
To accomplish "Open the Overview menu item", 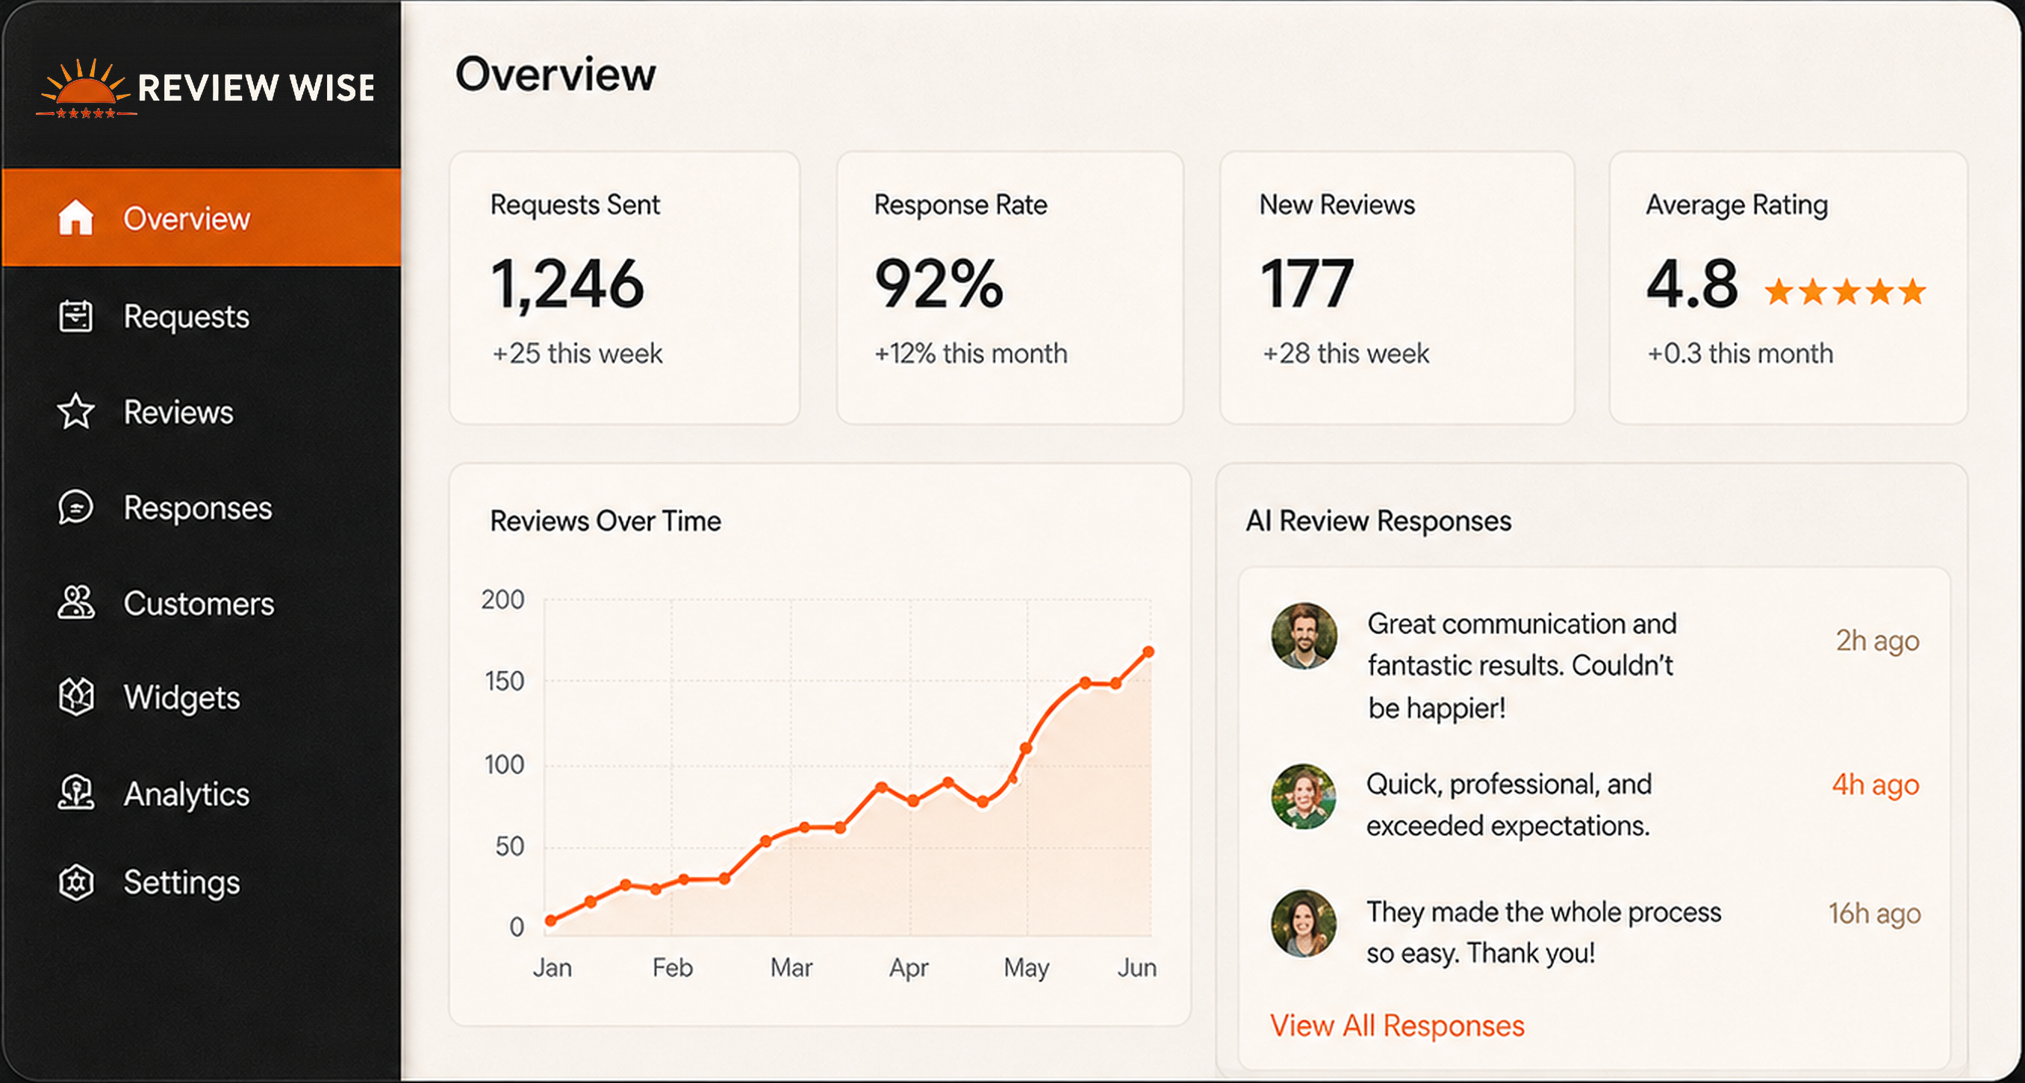I will (202, 218).
